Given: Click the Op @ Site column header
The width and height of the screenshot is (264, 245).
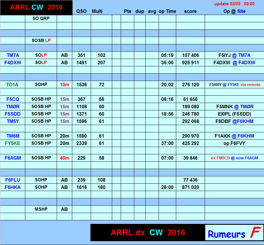Looking at the screenshot, I should 234,11.
